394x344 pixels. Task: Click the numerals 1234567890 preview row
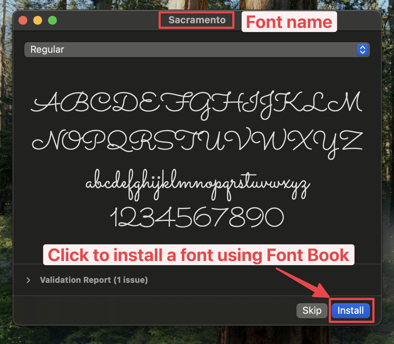(197, 217)
